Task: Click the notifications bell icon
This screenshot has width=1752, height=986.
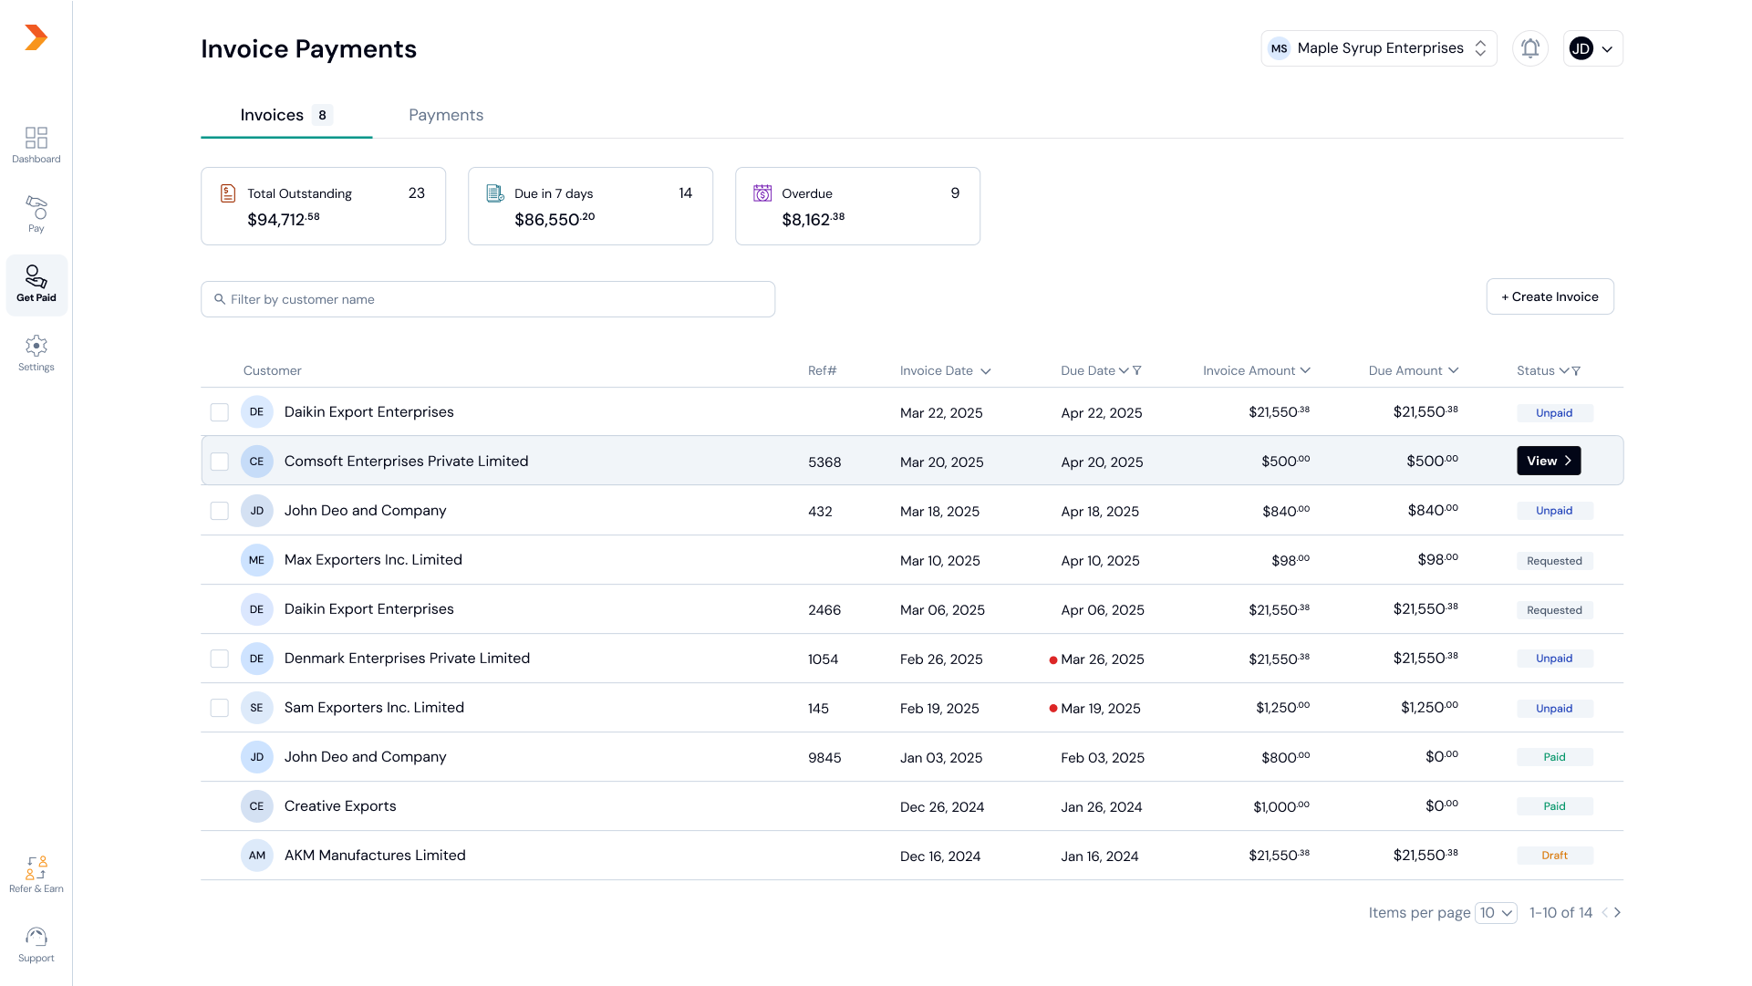Action: tap(1529, 48)
